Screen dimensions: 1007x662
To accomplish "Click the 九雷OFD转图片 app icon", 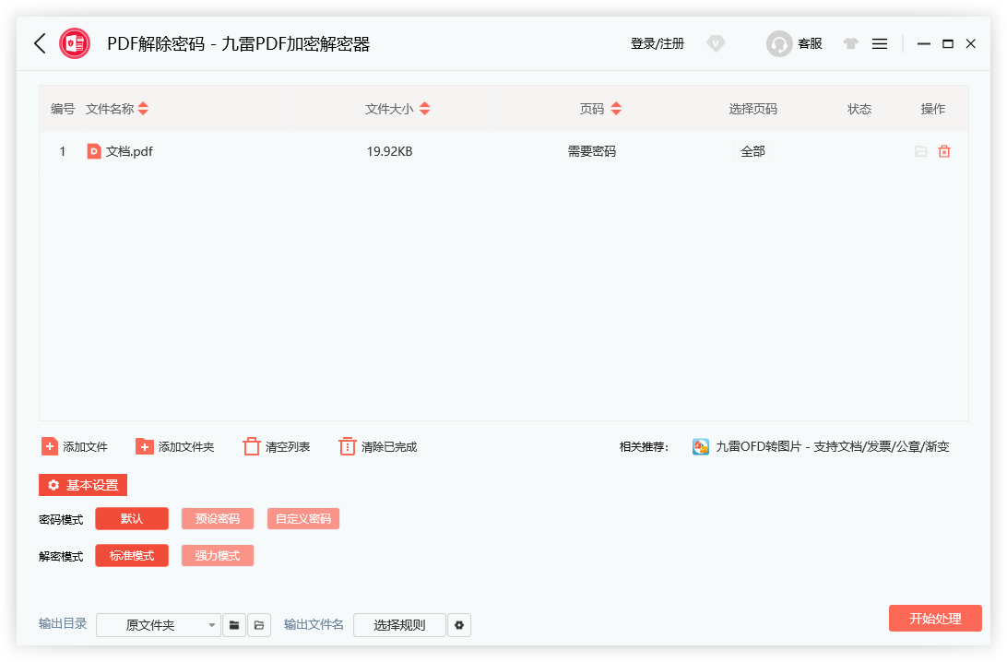I will 701,446.
